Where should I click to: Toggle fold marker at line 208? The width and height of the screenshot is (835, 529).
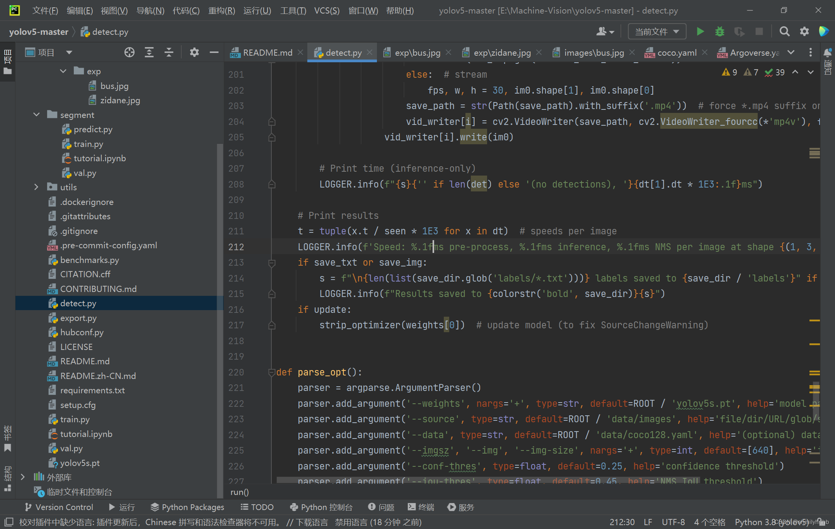pos(272,184)
